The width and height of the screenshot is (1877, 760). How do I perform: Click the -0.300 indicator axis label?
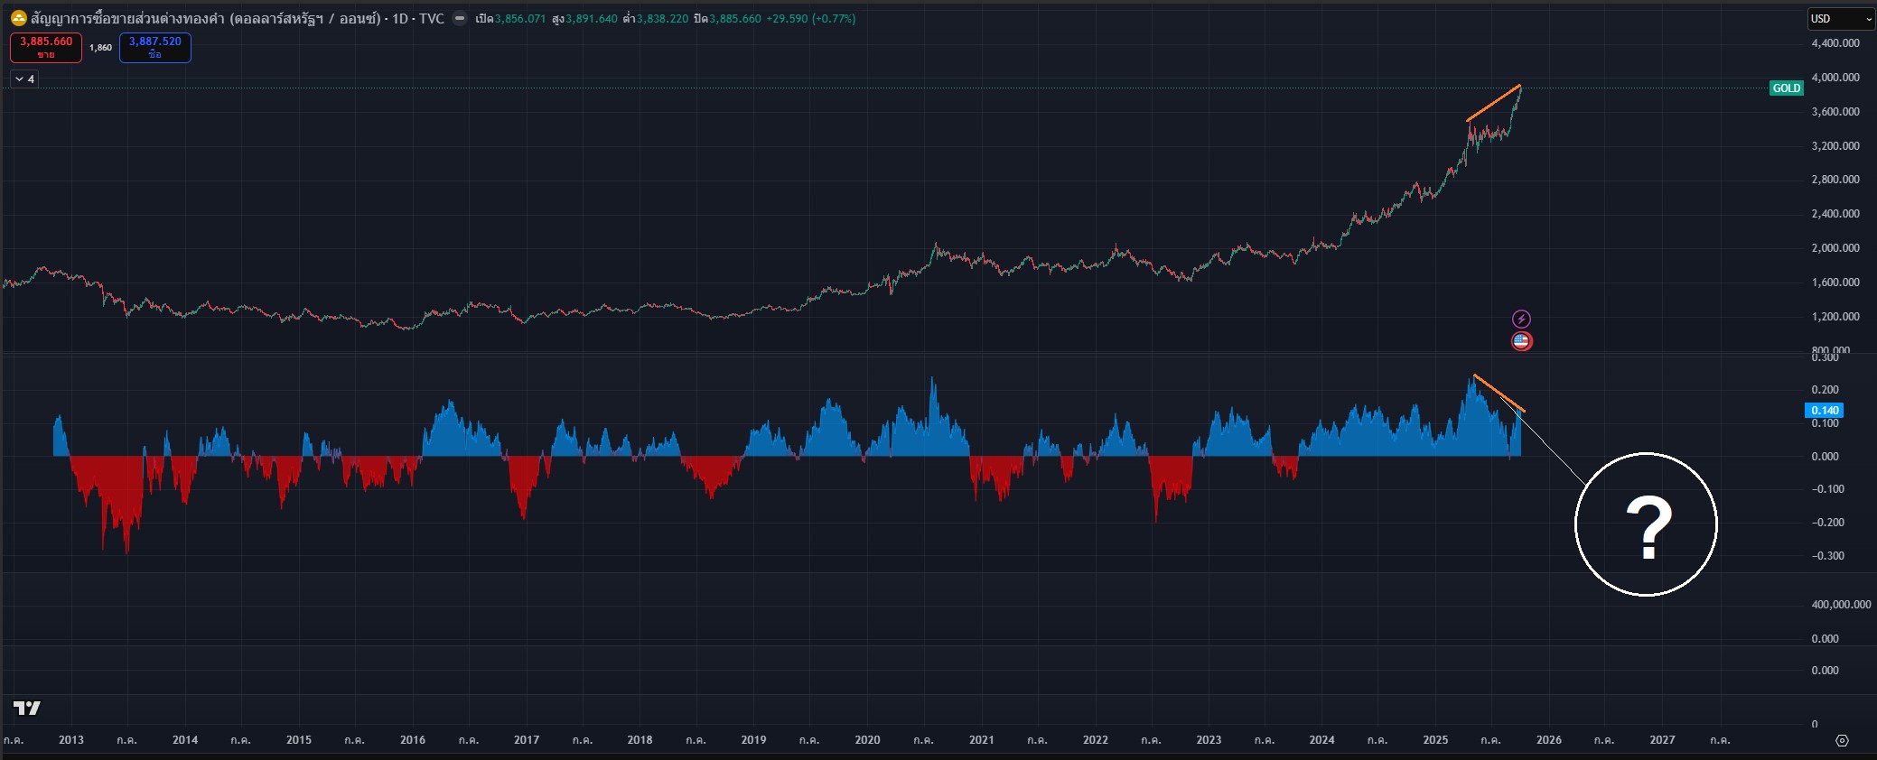point(1828,556)
